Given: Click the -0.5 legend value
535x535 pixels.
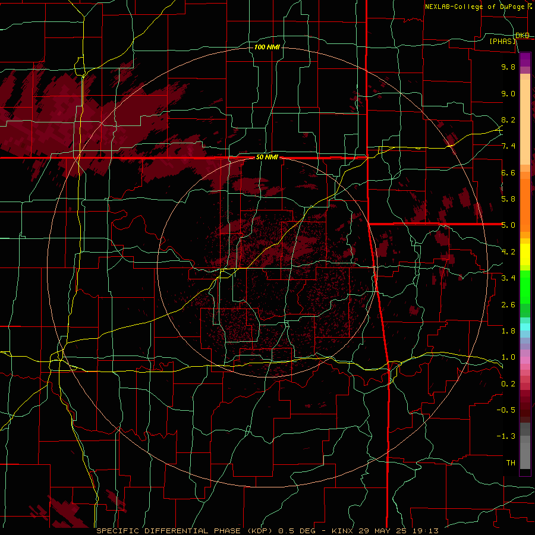Looking at the screenshot, I should tap(506, 410).
